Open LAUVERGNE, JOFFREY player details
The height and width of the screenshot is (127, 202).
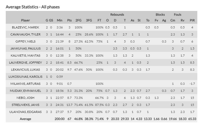[x=25, y=63]
